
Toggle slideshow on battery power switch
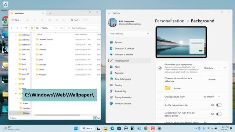point(219,114)
